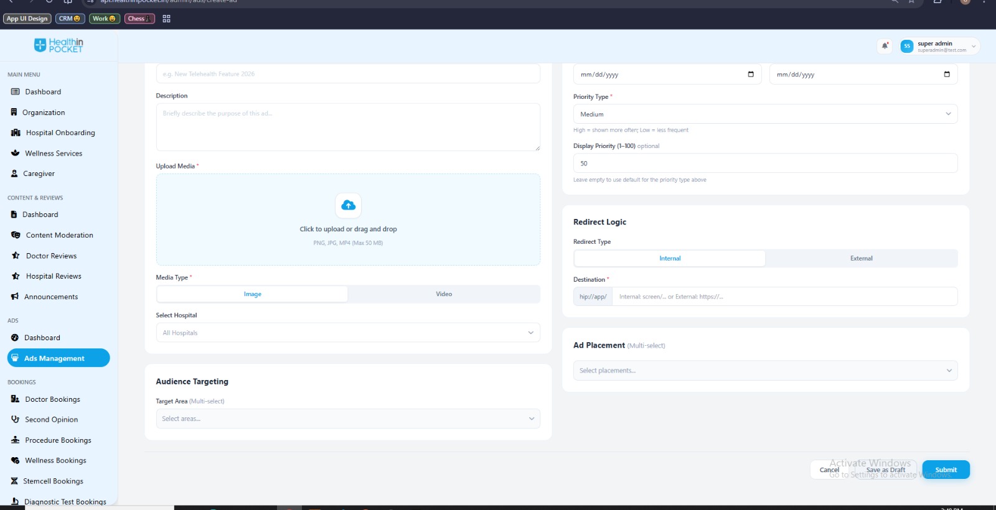Viewport: 996px width, 510px height.
Task: Open the Chess bookmark
Action: [x=139, y=19]
